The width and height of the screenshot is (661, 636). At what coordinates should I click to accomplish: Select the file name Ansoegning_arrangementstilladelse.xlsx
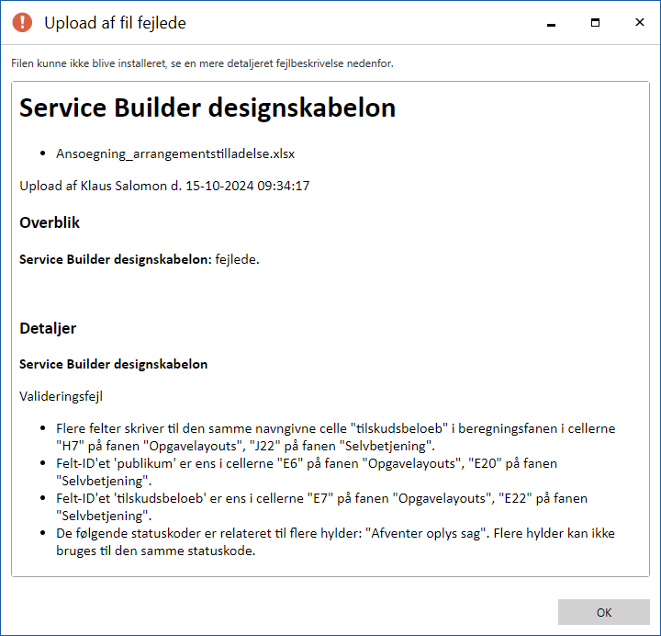click(x=174, y=153)
